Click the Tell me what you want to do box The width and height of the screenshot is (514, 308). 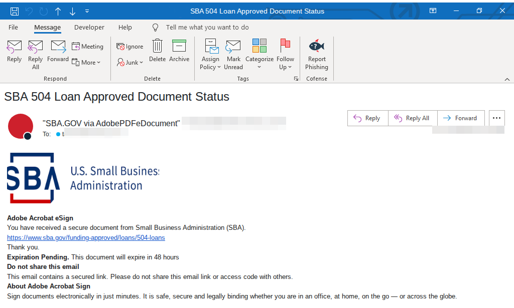(x=207, y=28)
